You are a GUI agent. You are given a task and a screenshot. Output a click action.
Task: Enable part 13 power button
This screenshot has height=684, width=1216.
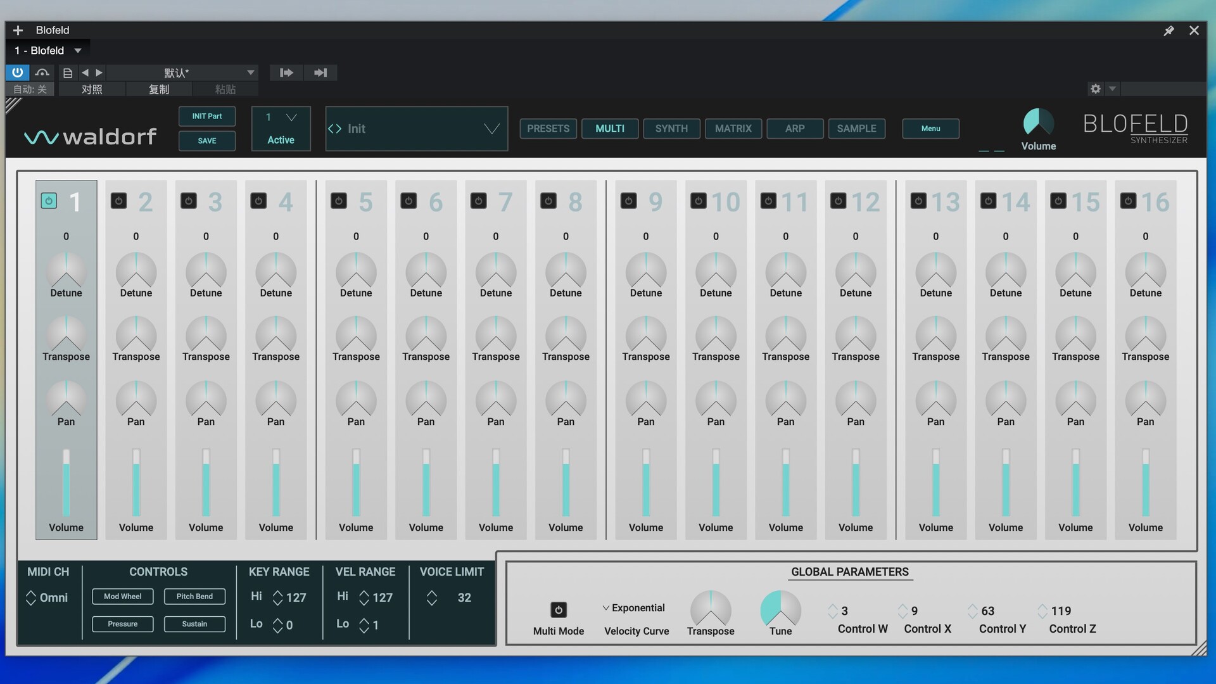pos(918,201)
